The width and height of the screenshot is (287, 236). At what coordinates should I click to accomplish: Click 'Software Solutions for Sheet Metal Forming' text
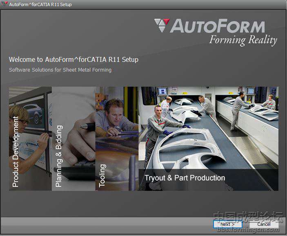coord(60,70)
